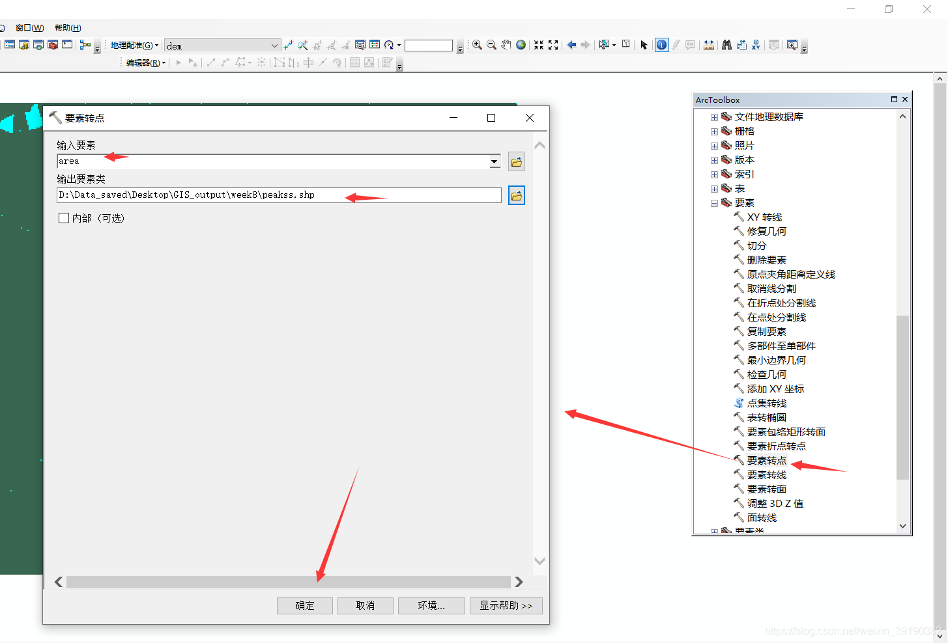This screenshot has height=643, width=948.
Task: Click the Find binoculars icon
Action: click(726, 45)
